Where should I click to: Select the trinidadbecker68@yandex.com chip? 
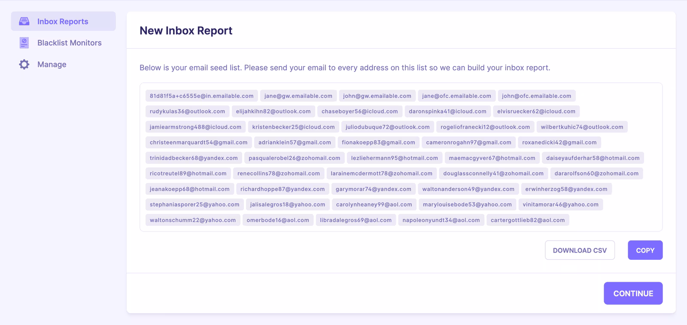coord(194,158)
